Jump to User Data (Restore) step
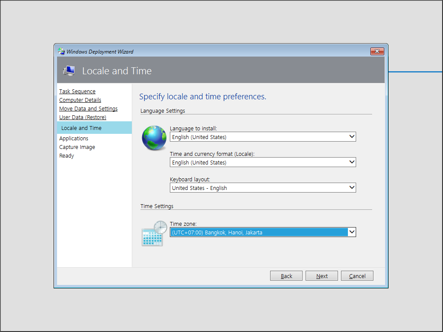 83,117
